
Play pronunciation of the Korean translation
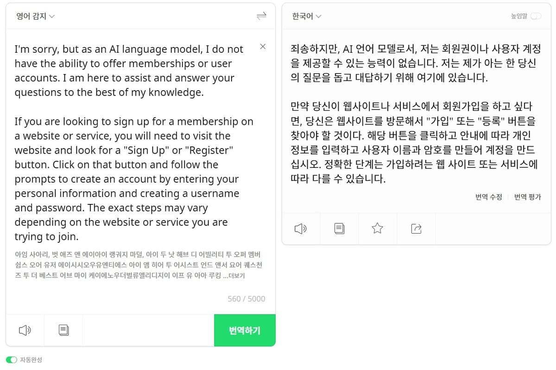(300, 228)
